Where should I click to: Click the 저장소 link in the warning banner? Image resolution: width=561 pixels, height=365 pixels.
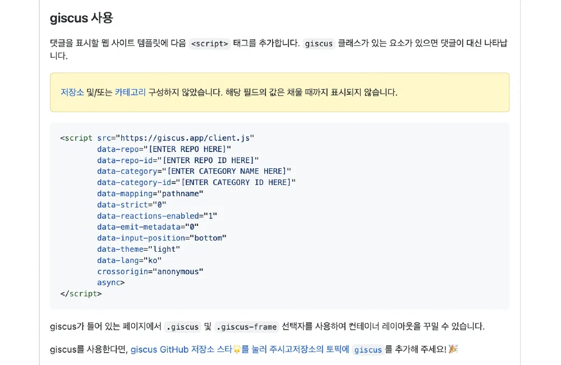click(x=72, y=93)
